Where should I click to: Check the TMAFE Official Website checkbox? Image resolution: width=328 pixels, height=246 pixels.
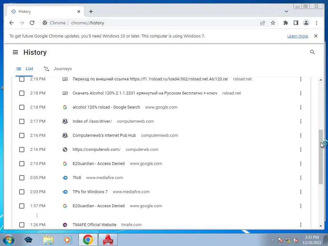22,225
